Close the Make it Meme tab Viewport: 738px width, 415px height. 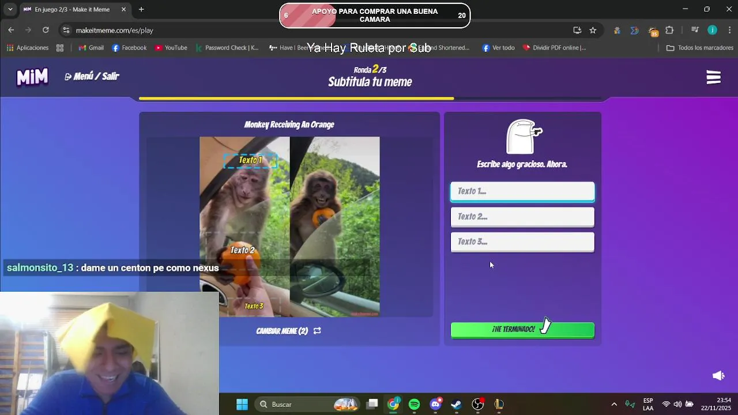click(x=123, y=9)
